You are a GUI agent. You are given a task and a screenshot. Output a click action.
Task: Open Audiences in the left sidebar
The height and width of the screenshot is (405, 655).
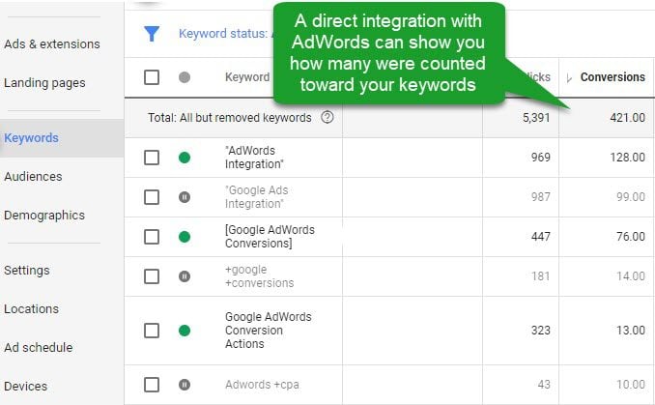point(33,176)
